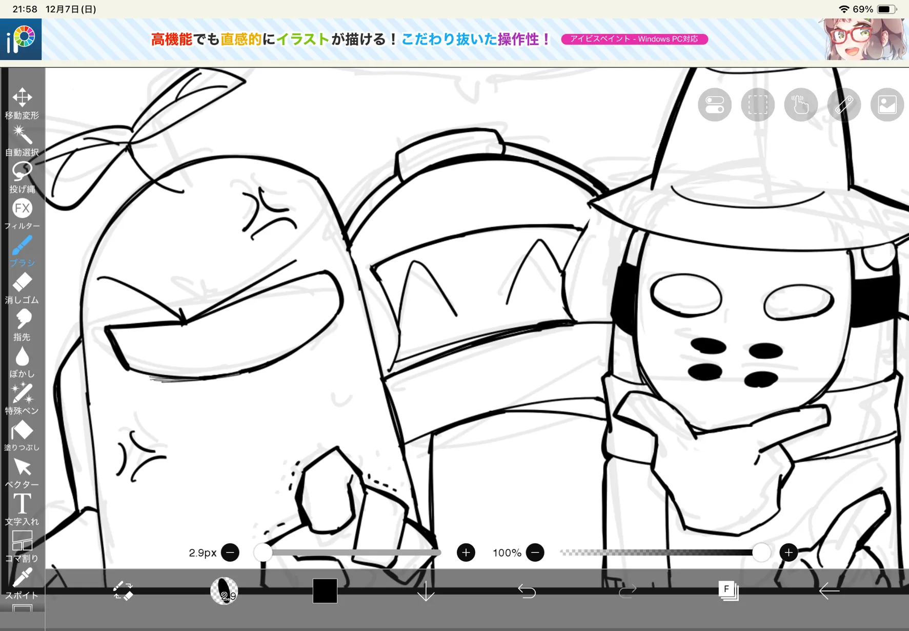The height and width of the screenshot is (631, 909).
Task: Redo the undone stroke
Action: pyautogui.click(x=628, y=591)
